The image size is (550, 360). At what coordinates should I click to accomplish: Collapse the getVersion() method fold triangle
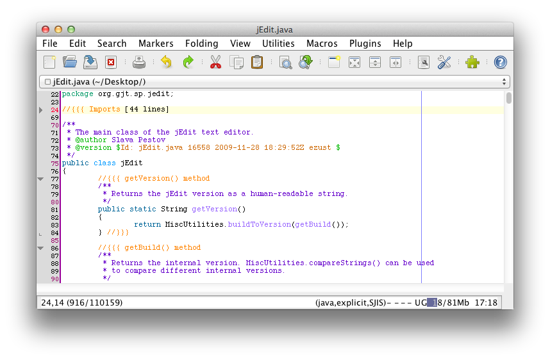click(41, 179)
